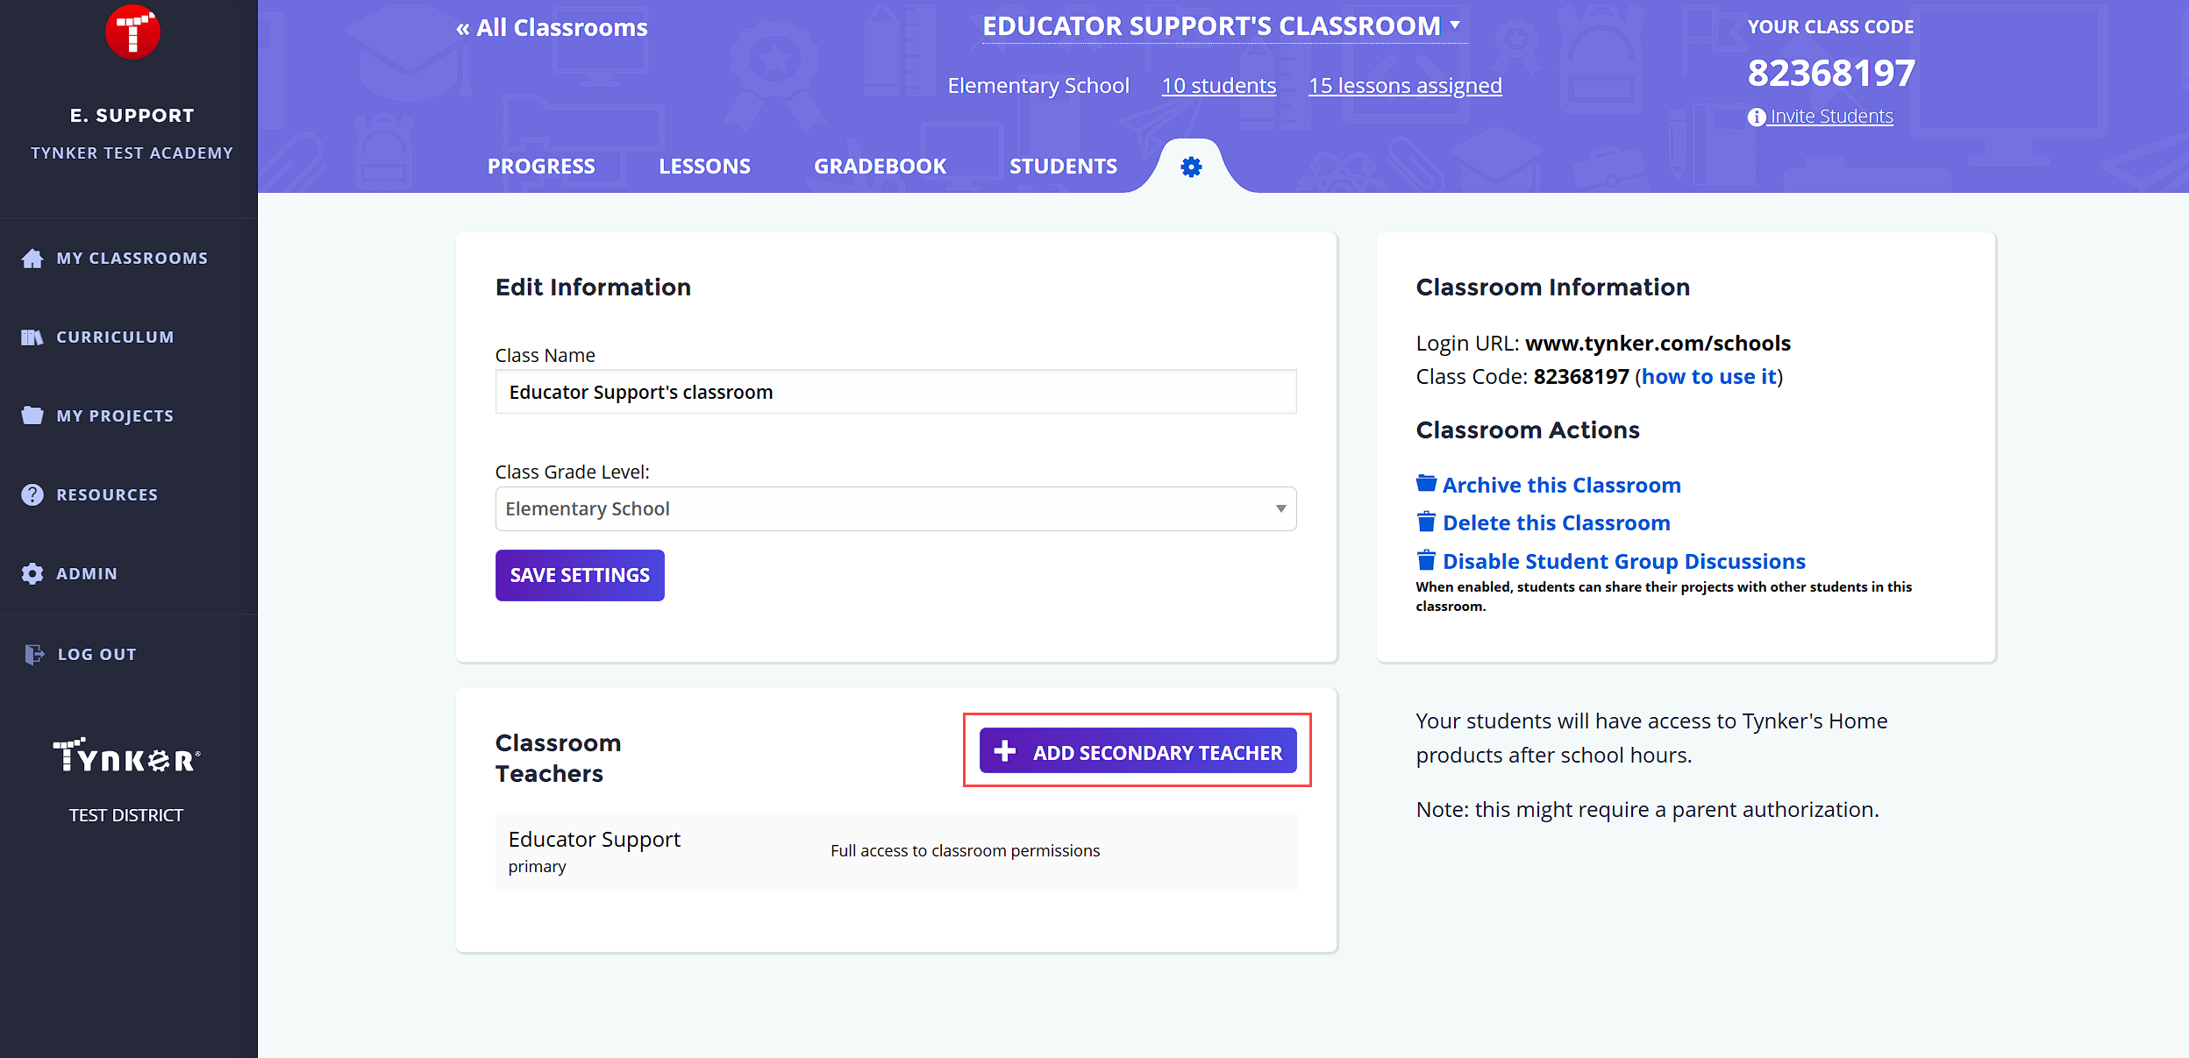Click Add Secondary Teacher button

(x=1137, y=751)
